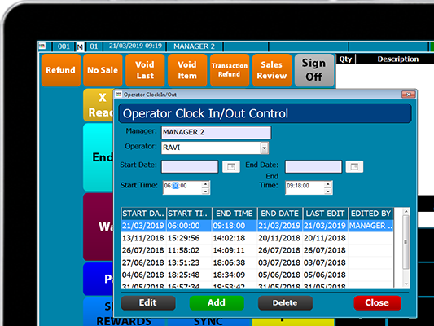Screen dimensions: 434x326
Task: Expand the Operator dropdown list
Action: [265, 148]
